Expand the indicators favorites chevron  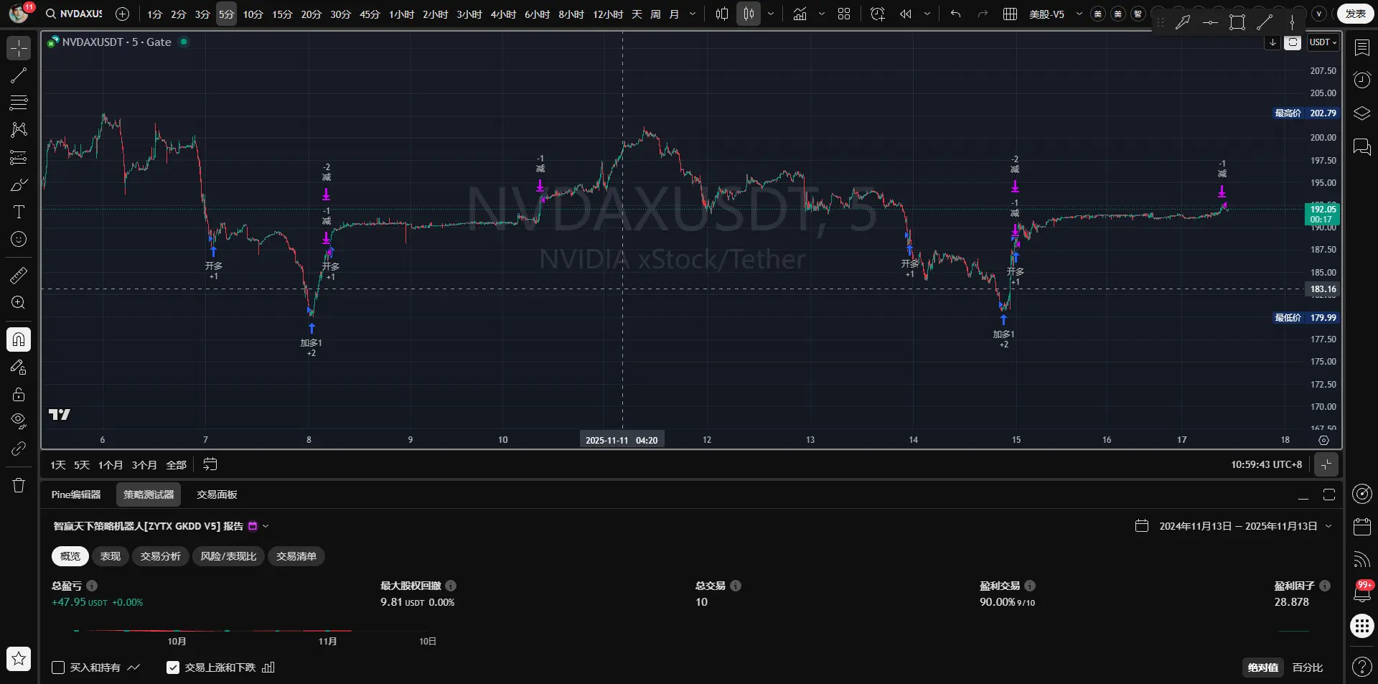coord(821,14)
